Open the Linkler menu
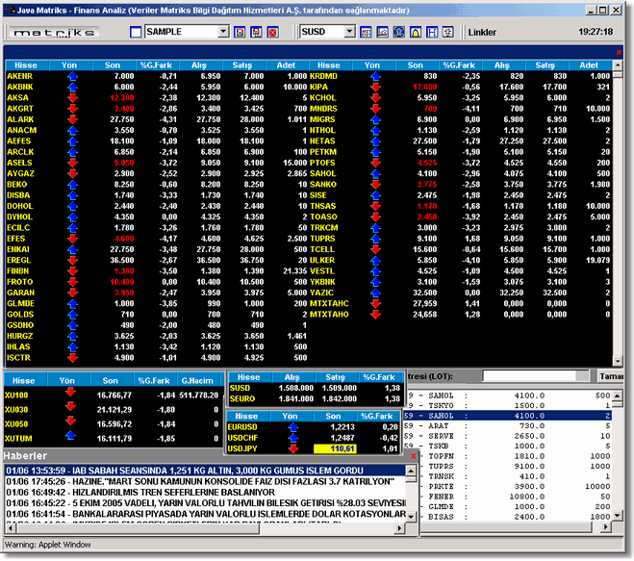The image size is (634, 561). click(x=481, y=32)
